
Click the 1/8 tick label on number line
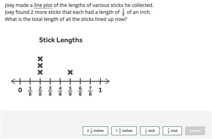(30, 91)
